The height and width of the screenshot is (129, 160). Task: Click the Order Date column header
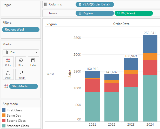tap(121, 24)
